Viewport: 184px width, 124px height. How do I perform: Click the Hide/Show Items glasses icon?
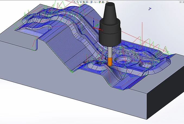click(x=96, y=2)
